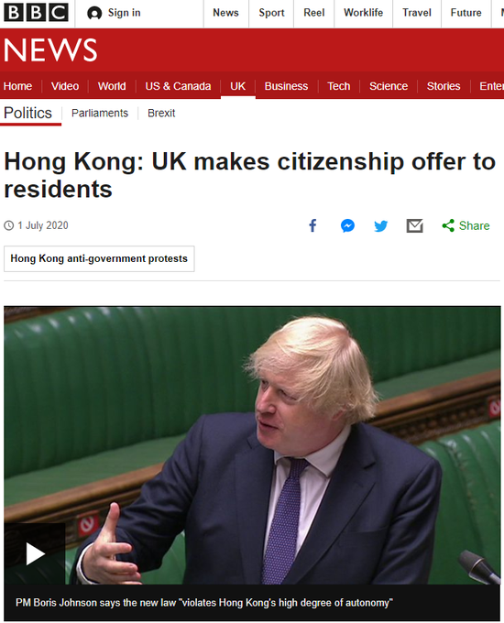The width and height of the screenshot is (504, 623).
Task: Open the Parliaments sub-section link
Action: click(100, 114)
